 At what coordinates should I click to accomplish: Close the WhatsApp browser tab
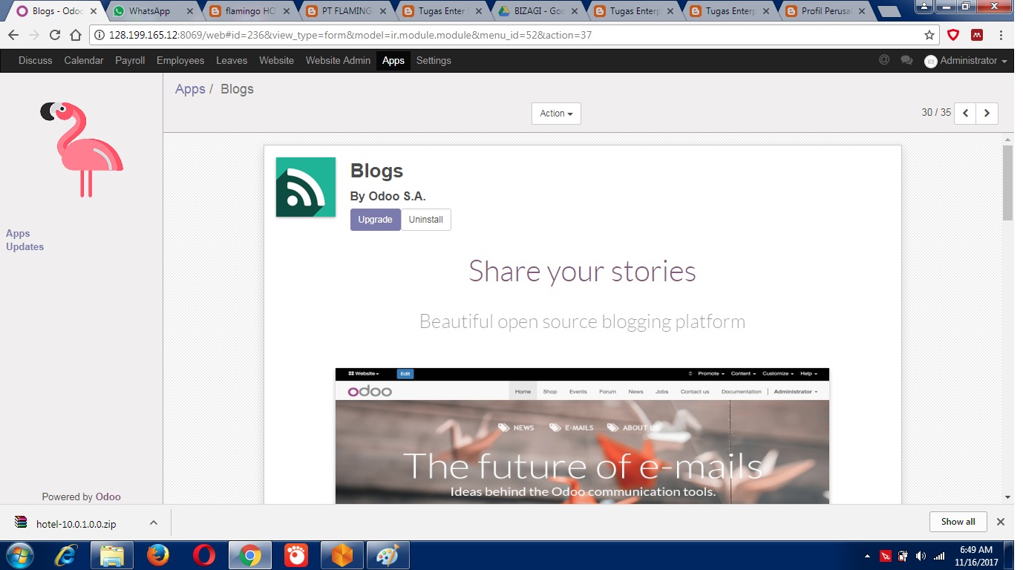point(190,11)
